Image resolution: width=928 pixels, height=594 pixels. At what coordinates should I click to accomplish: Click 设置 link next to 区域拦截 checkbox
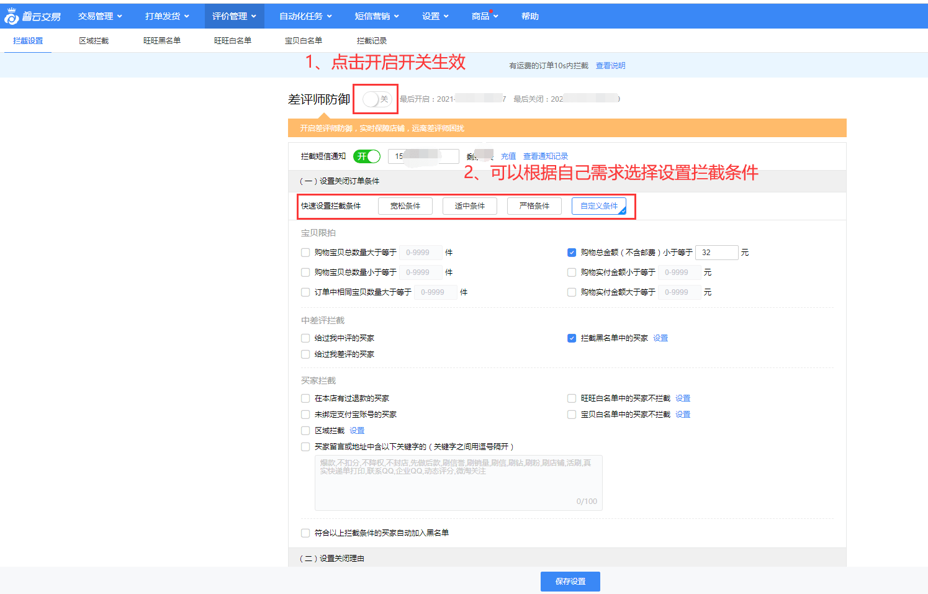(357, 431)
